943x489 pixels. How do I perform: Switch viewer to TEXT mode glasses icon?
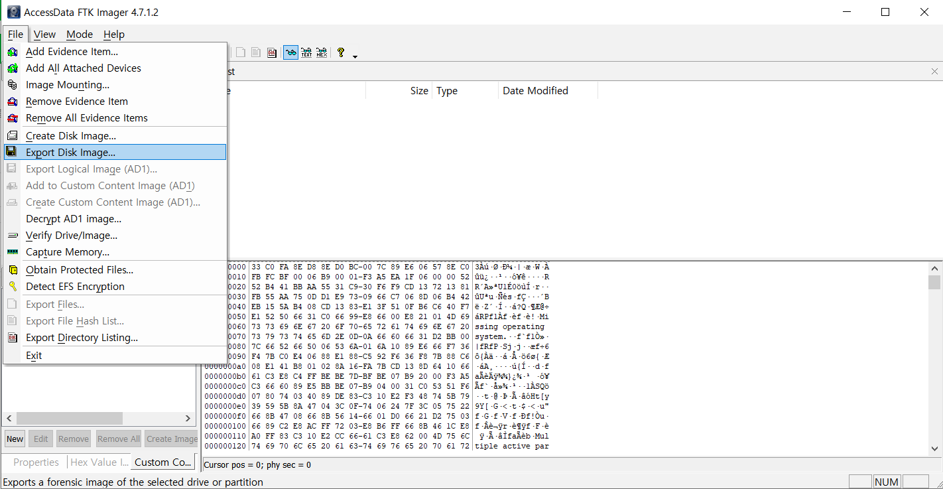pos(306,52)
